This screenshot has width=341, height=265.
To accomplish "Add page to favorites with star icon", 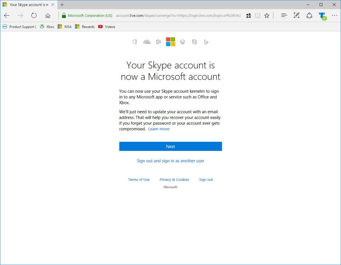I will pos(267,15).
